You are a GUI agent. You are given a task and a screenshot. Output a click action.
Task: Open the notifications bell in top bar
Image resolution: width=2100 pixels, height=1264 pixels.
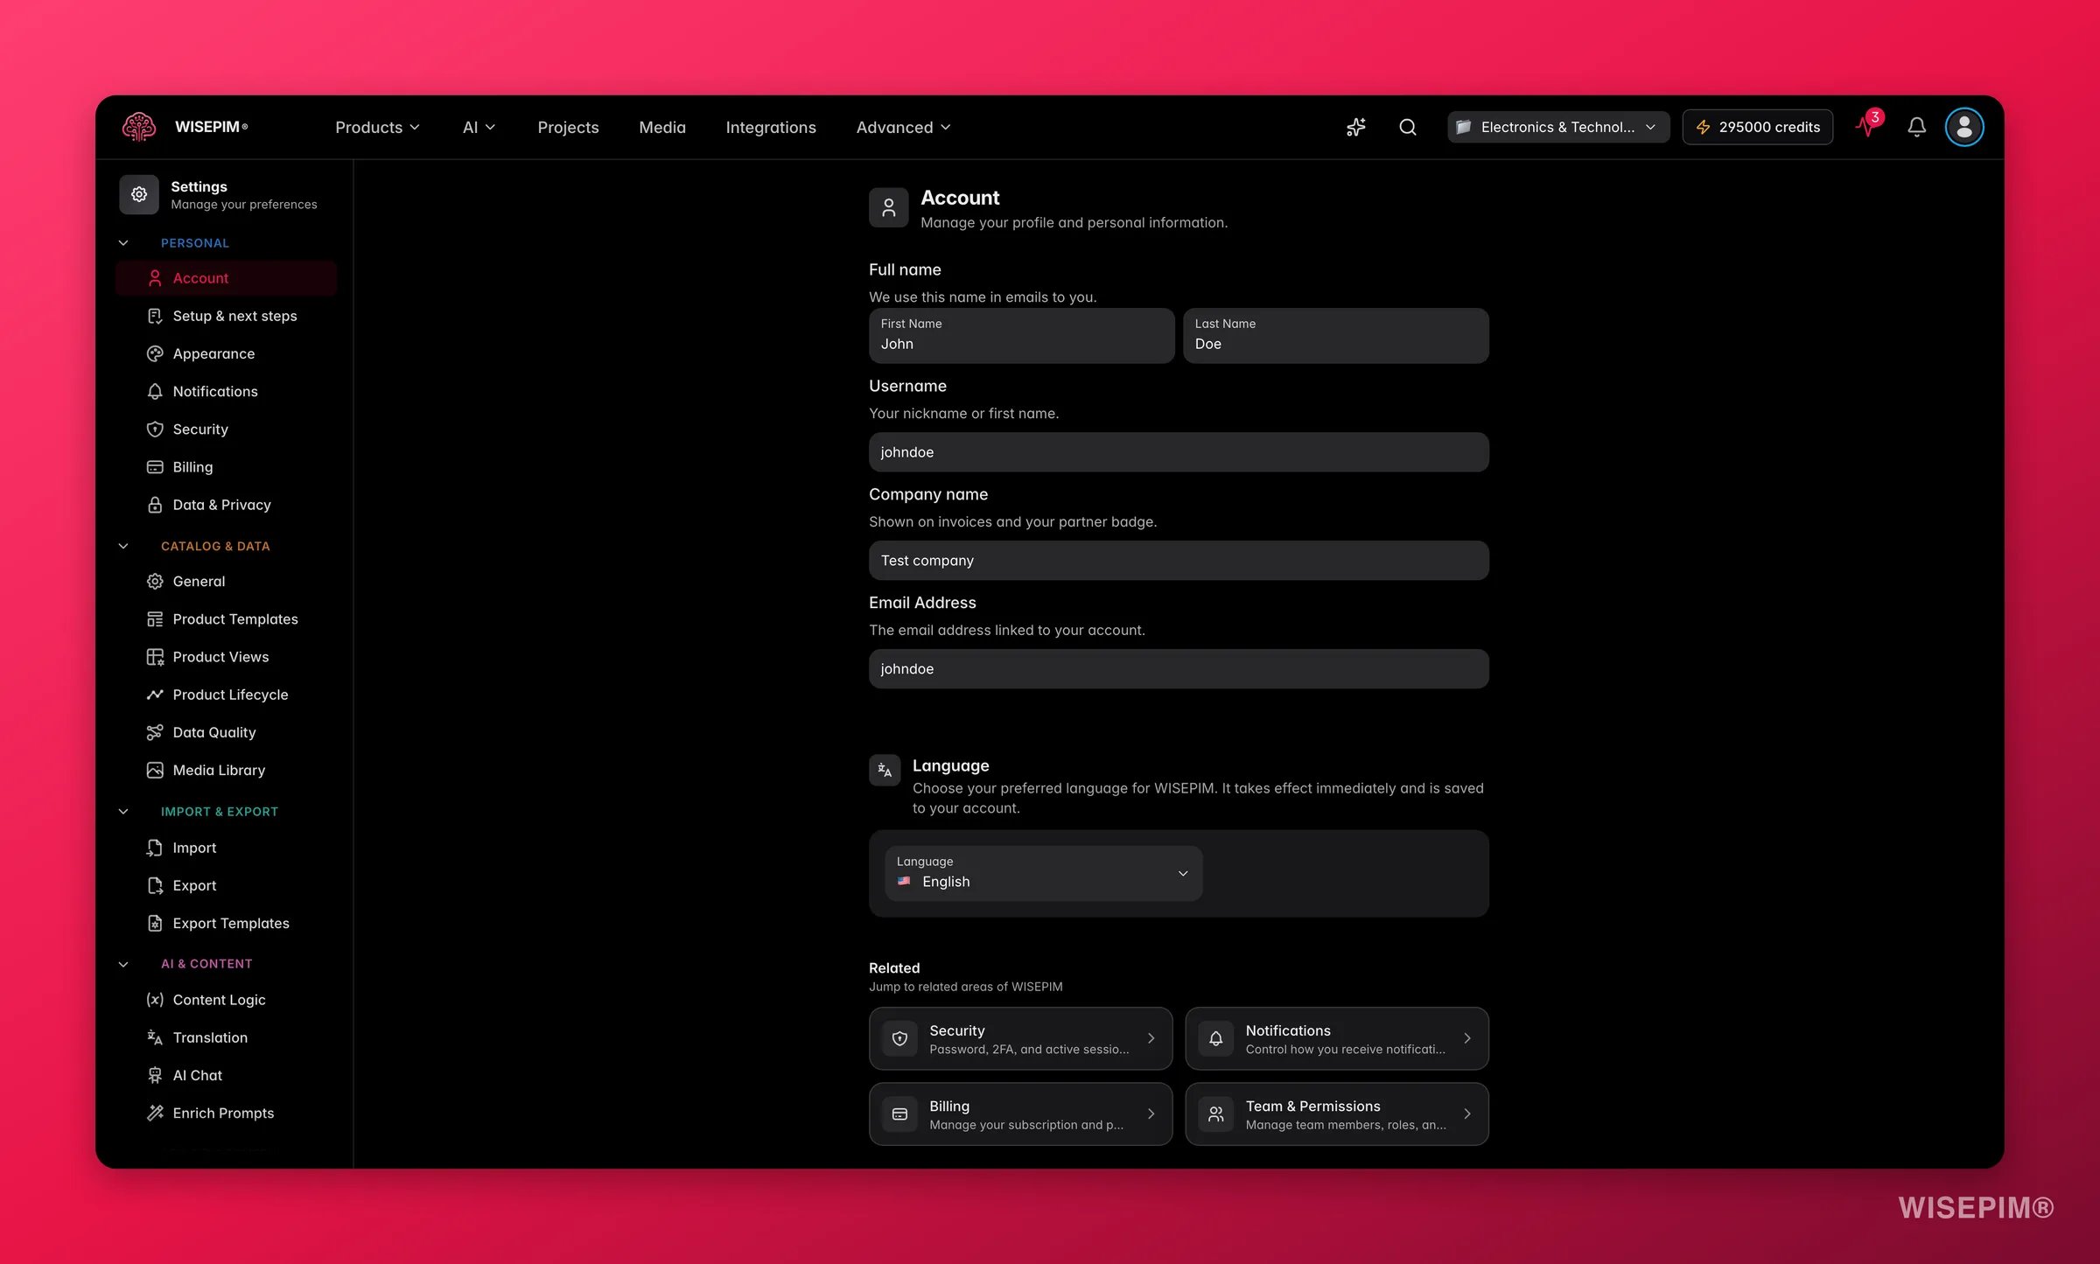(x=1916, y=127)
